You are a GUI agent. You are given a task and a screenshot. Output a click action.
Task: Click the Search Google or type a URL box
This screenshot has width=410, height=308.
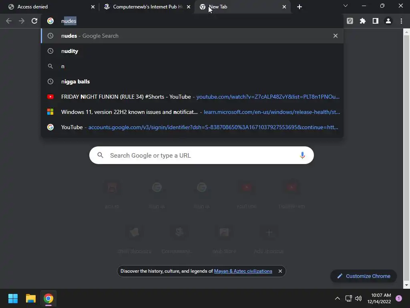click(201, 155)
